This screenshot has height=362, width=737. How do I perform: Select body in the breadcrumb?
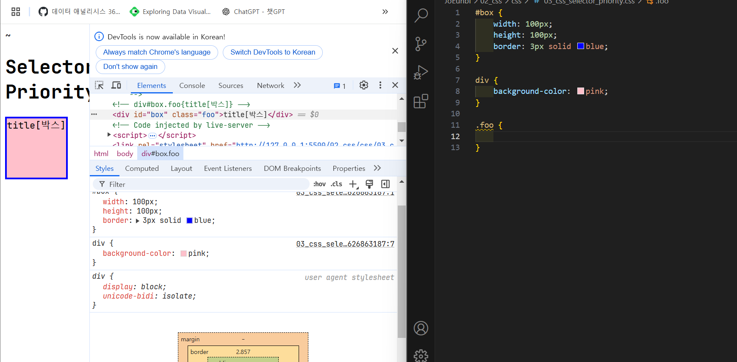click(x=125, y=154)
